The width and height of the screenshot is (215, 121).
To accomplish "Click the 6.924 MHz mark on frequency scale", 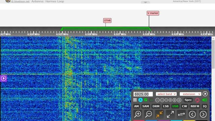I will point(34,34).
